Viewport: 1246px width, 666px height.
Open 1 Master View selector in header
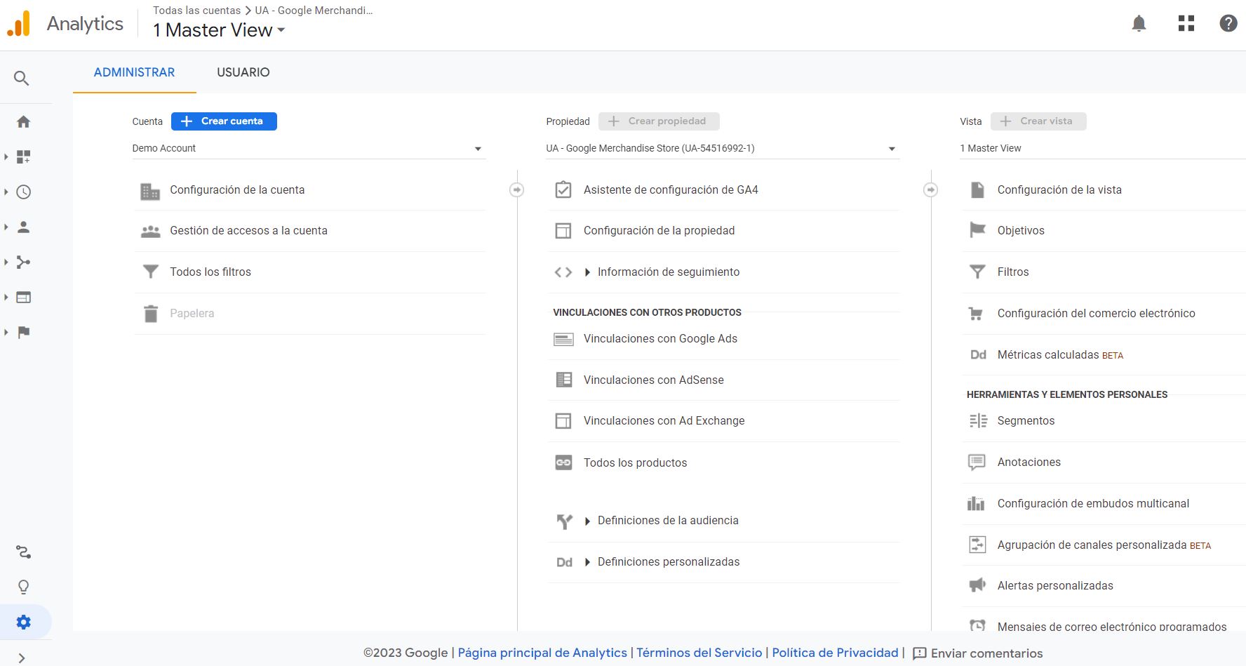click(219, 30)
